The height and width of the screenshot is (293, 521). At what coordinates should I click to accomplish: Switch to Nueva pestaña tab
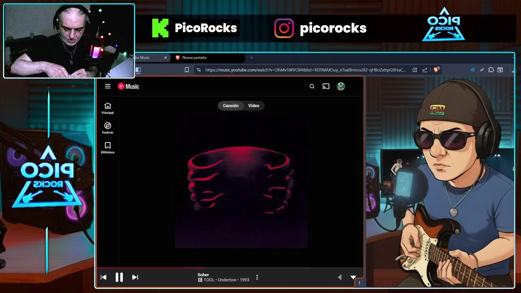208,57
